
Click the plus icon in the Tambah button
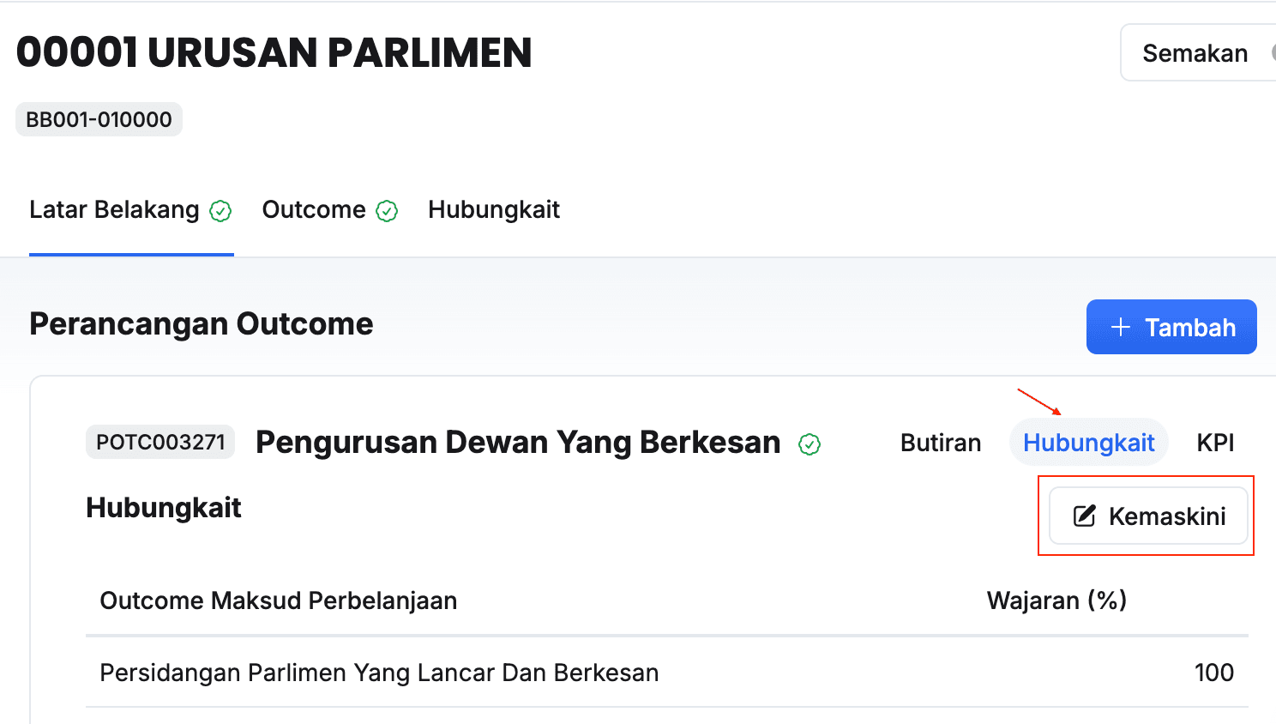1120,327
